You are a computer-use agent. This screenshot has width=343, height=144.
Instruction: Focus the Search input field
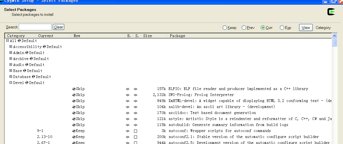[35, 27]
